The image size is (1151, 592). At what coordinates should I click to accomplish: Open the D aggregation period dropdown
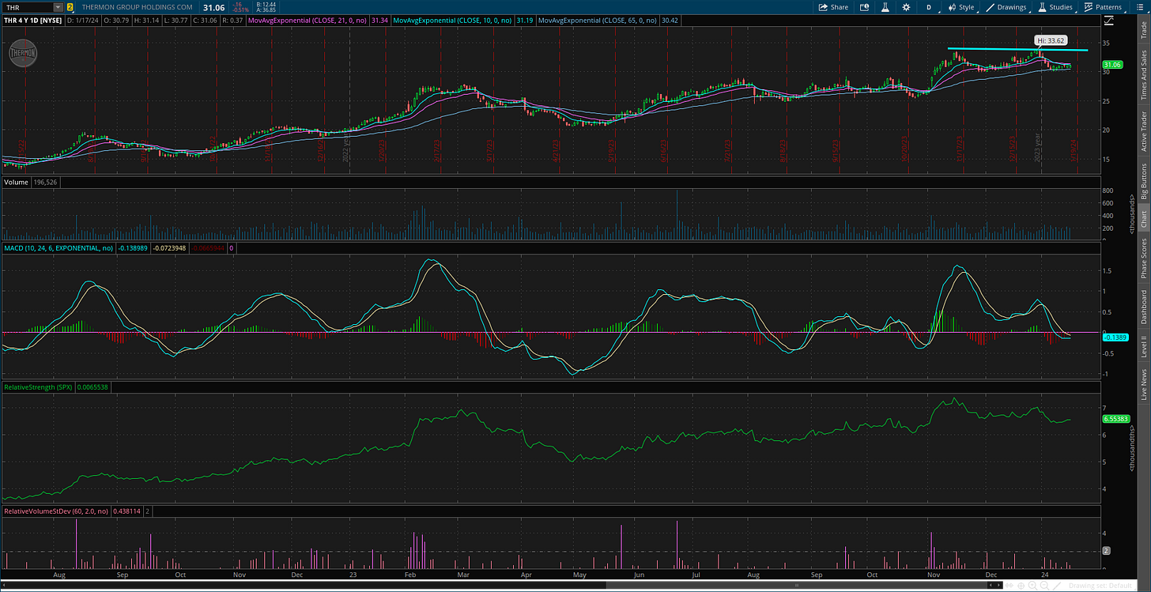tap(928, 7)
